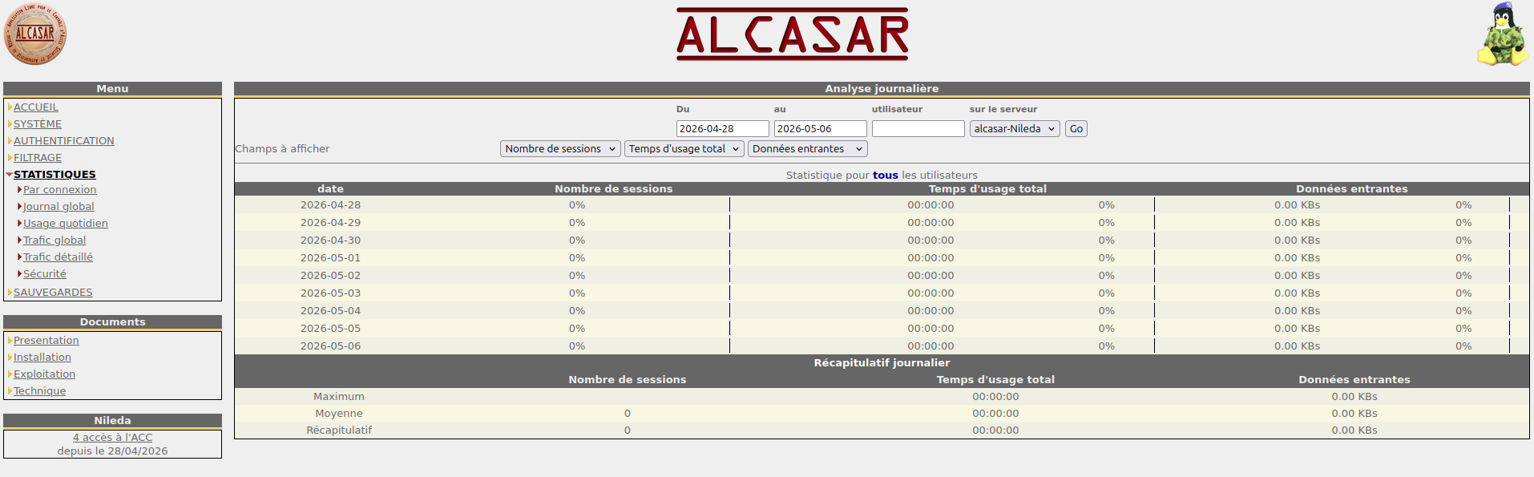Open the Journal global page
The image size is (1534, 477).
(x=59, y=207)
